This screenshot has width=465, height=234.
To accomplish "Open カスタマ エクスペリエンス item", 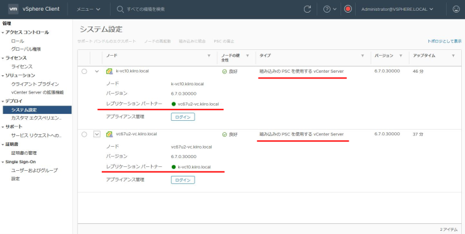I will pyautogui.click(x=37, y=118).
